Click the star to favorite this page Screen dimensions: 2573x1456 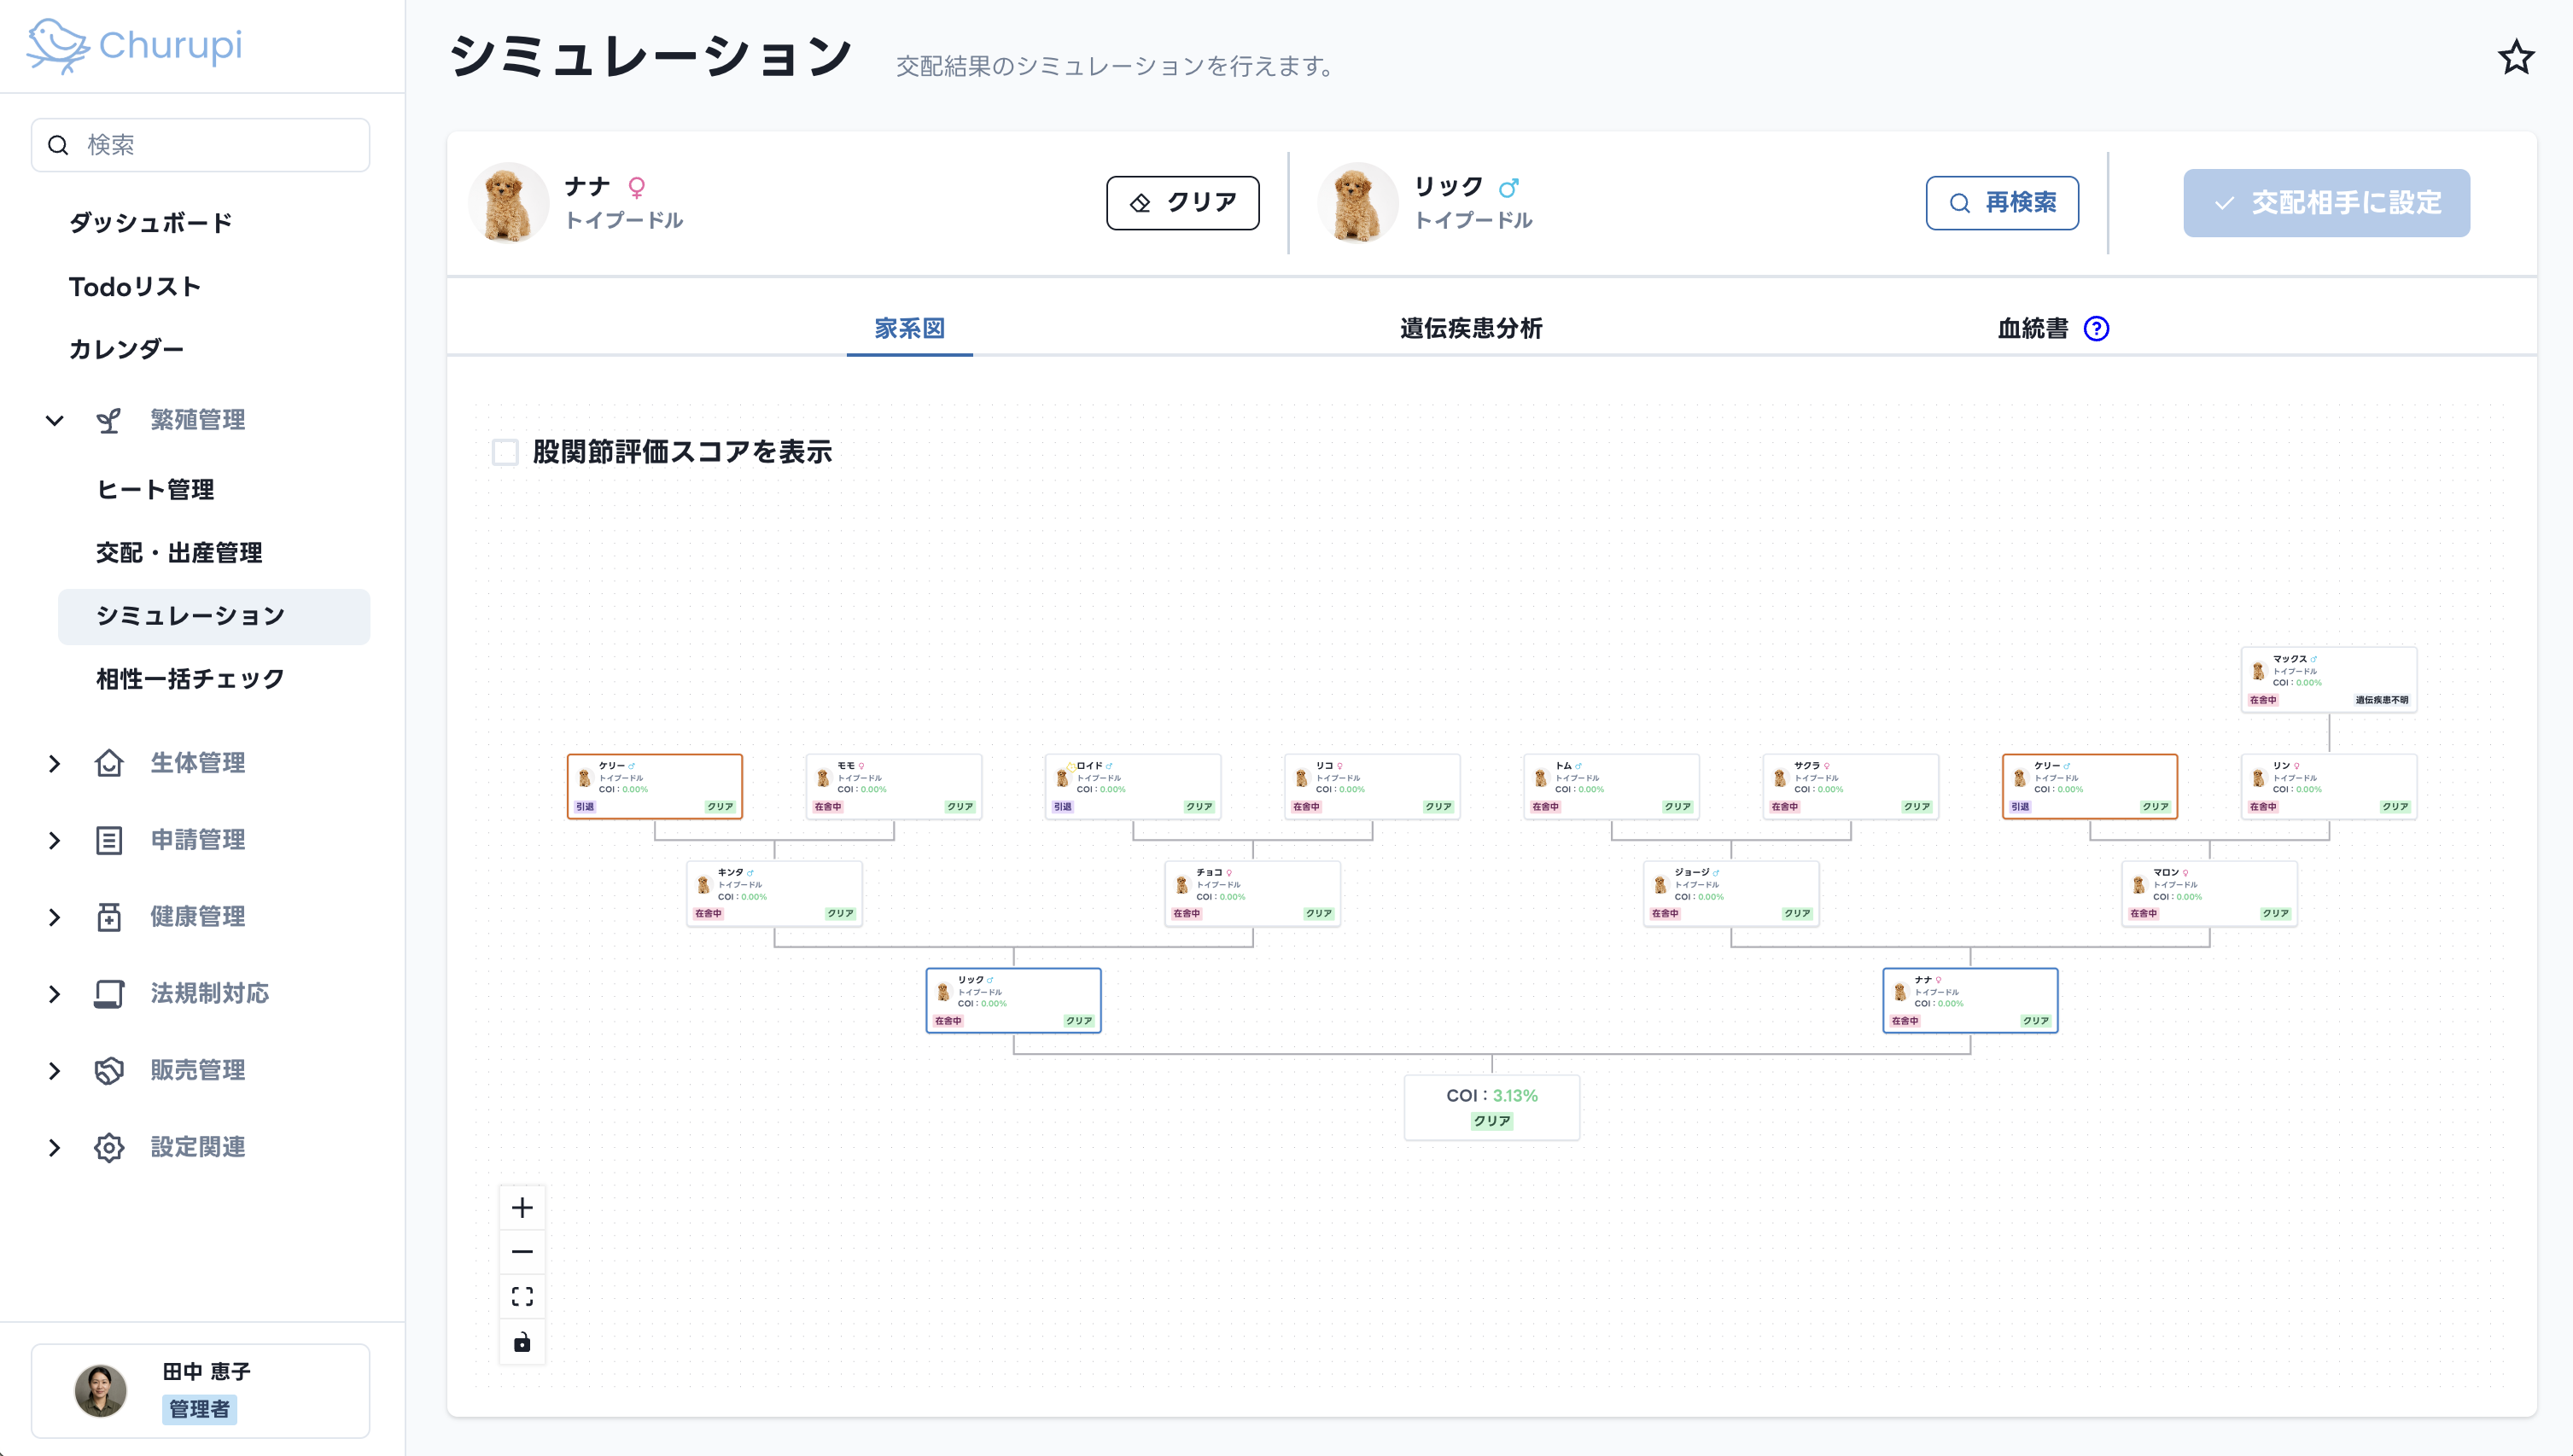[2517, 59]
